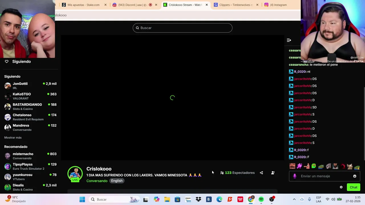
Task: Close the Crislokooo Stream tab
Action: pos(207,5)
